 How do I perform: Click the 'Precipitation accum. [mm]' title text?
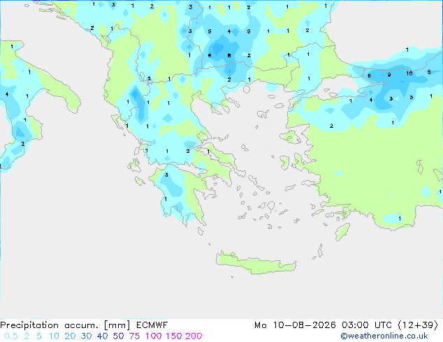pos(65,325)
